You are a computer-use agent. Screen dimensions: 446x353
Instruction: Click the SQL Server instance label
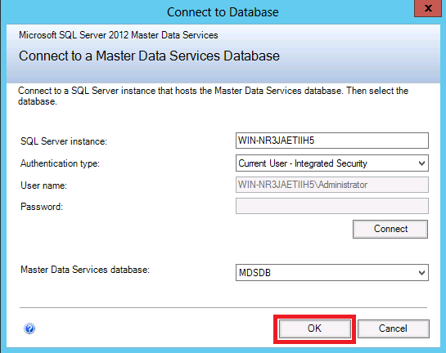(x=64, y=141)
